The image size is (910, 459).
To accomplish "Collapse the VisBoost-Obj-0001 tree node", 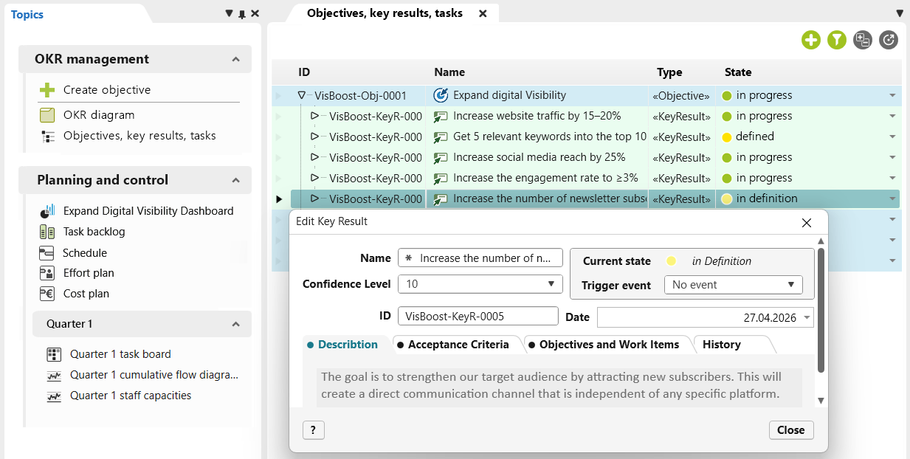I will point(301,95).
